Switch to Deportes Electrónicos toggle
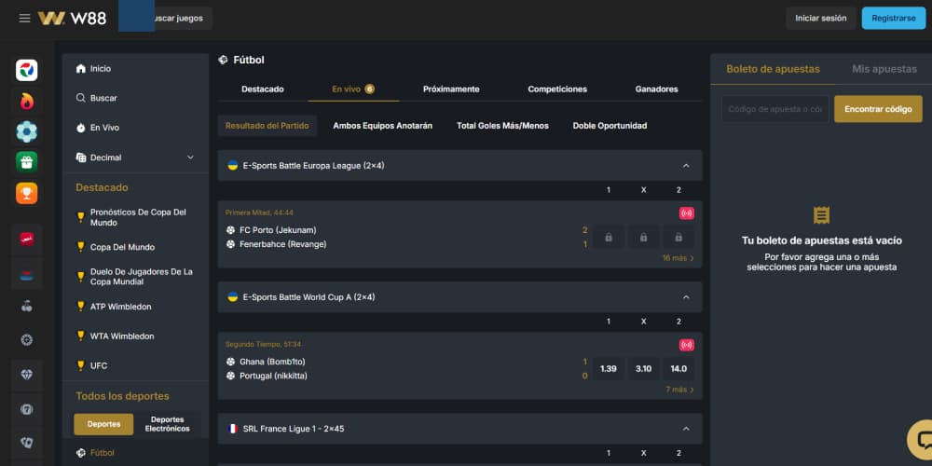Image resolution: width=932 pixels, height=466 pixels. (x=167, y=424)
